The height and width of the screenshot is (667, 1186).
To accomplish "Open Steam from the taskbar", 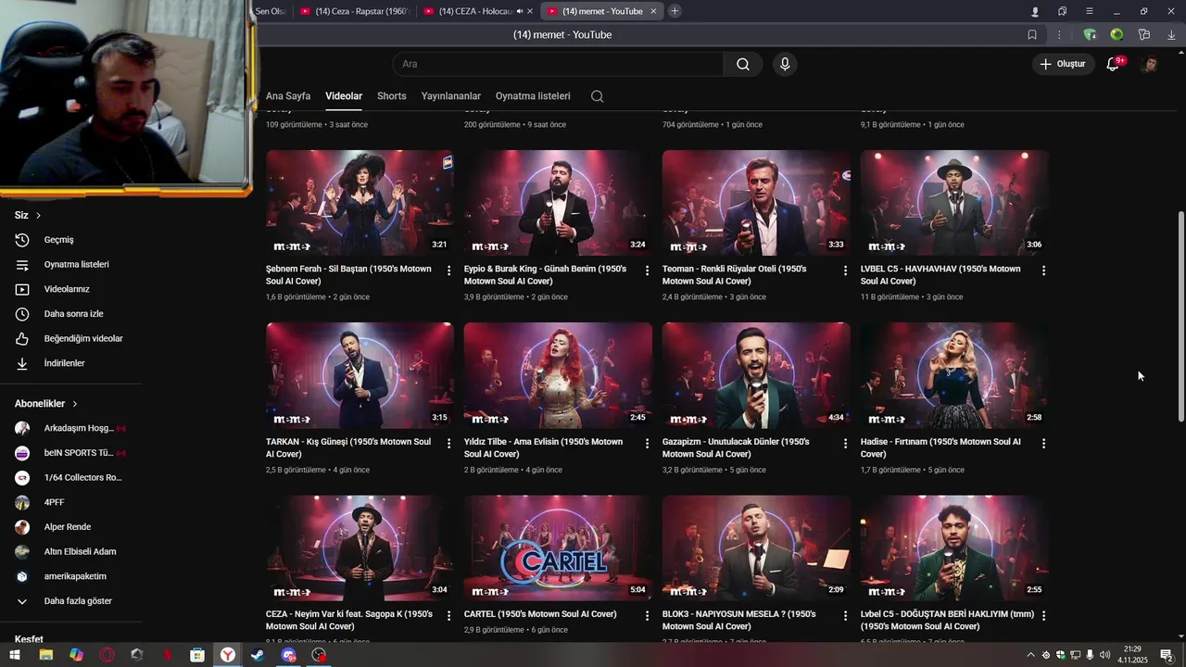I will [x=258, y=655].
